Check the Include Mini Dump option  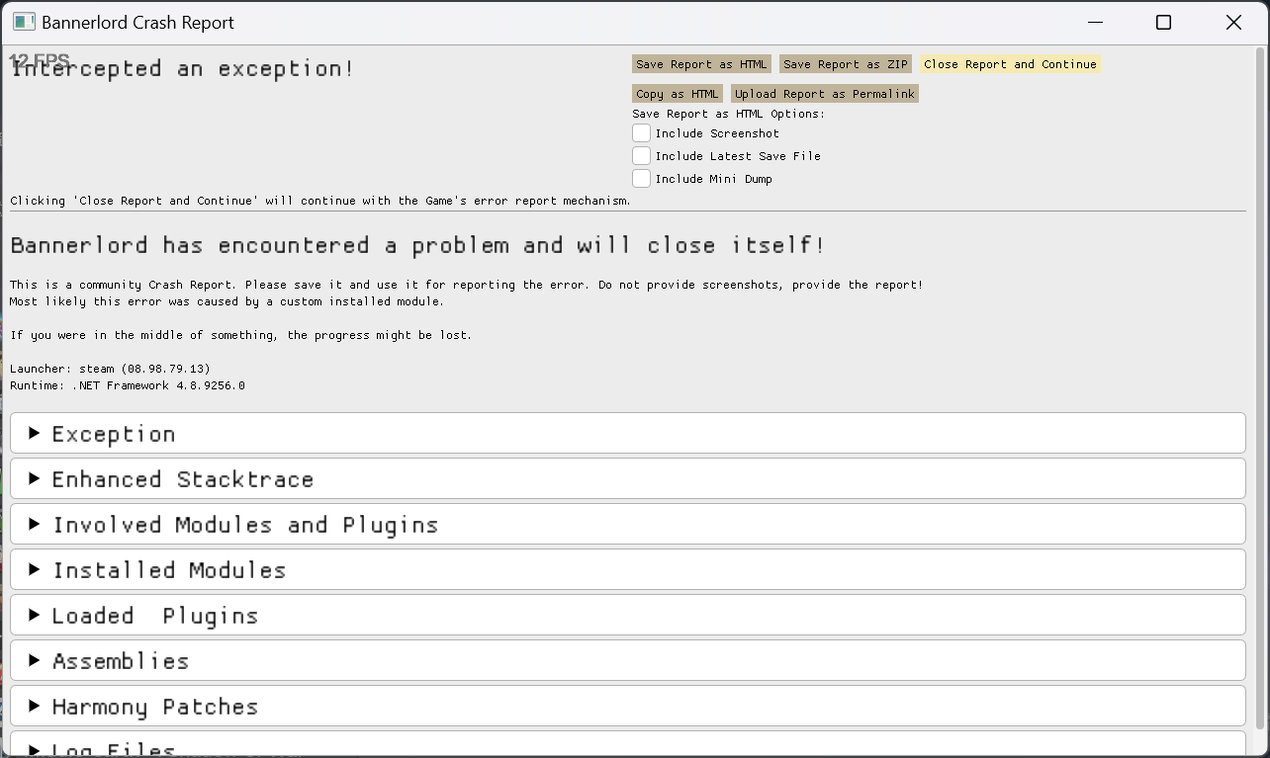pyautogui.click(x=642, y=179)
